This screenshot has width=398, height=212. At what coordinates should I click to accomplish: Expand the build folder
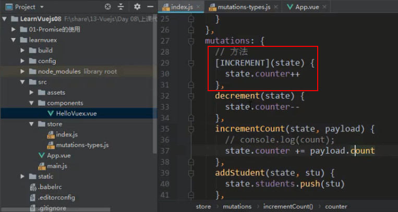[x=22, y=51]
